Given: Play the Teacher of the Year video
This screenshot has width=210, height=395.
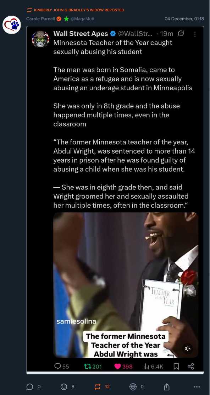Looking at the screenshot, I should click(x=126, y=285).
